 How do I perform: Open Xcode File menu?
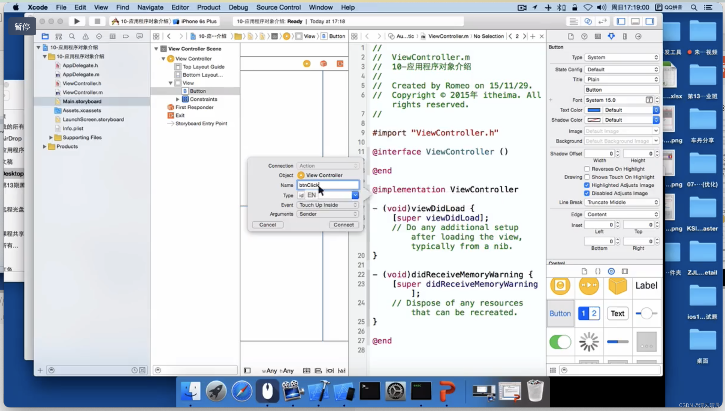pos(61,7)
